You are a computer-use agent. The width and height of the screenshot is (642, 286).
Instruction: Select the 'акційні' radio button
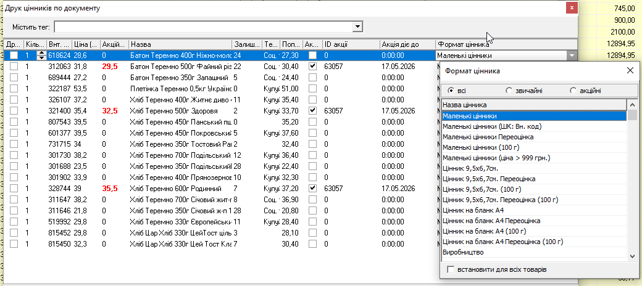573,90
